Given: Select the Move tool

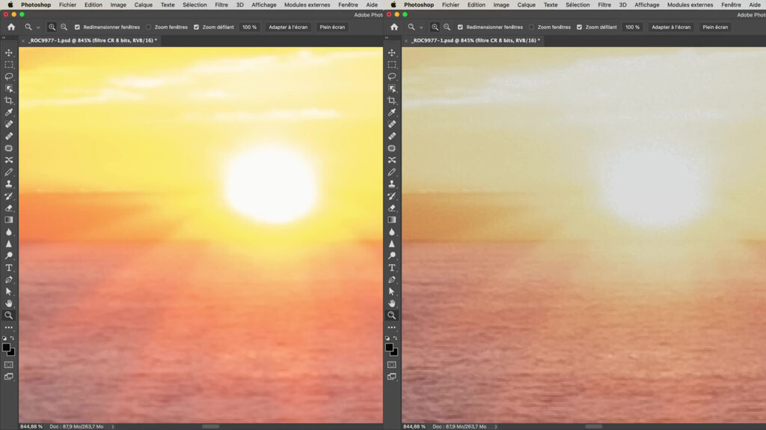Looking at the screenshot, I should [x=9, y=53].
